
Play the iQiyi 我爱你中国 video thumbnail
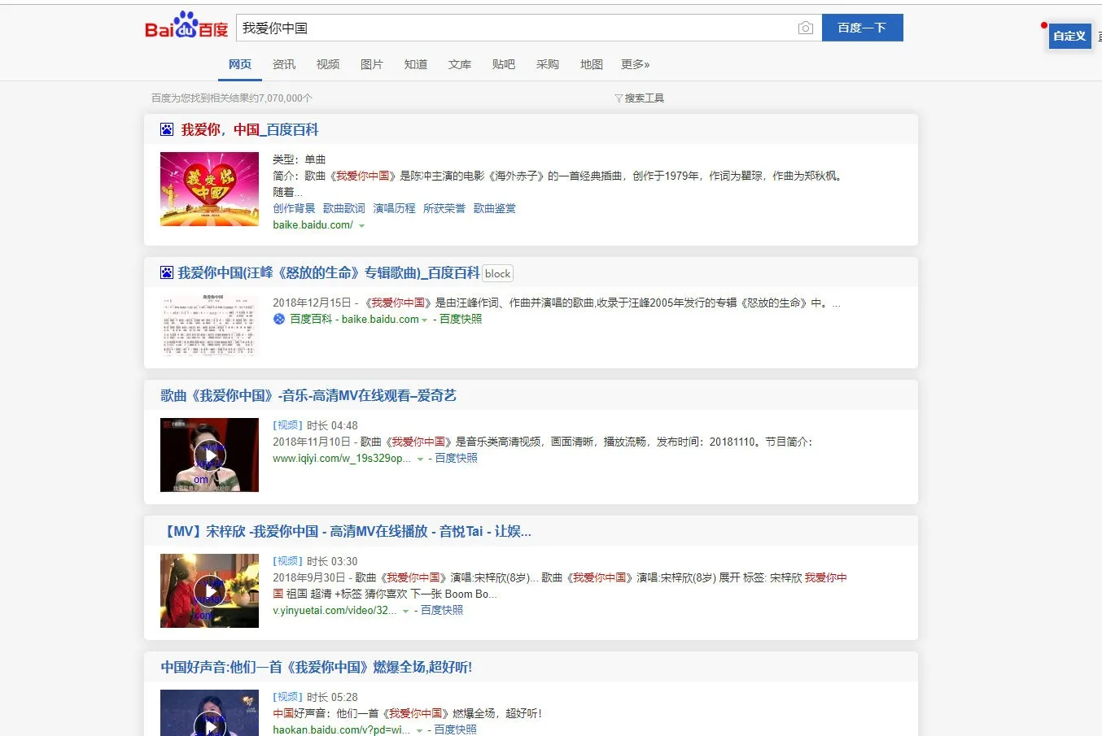pos(209,455)
